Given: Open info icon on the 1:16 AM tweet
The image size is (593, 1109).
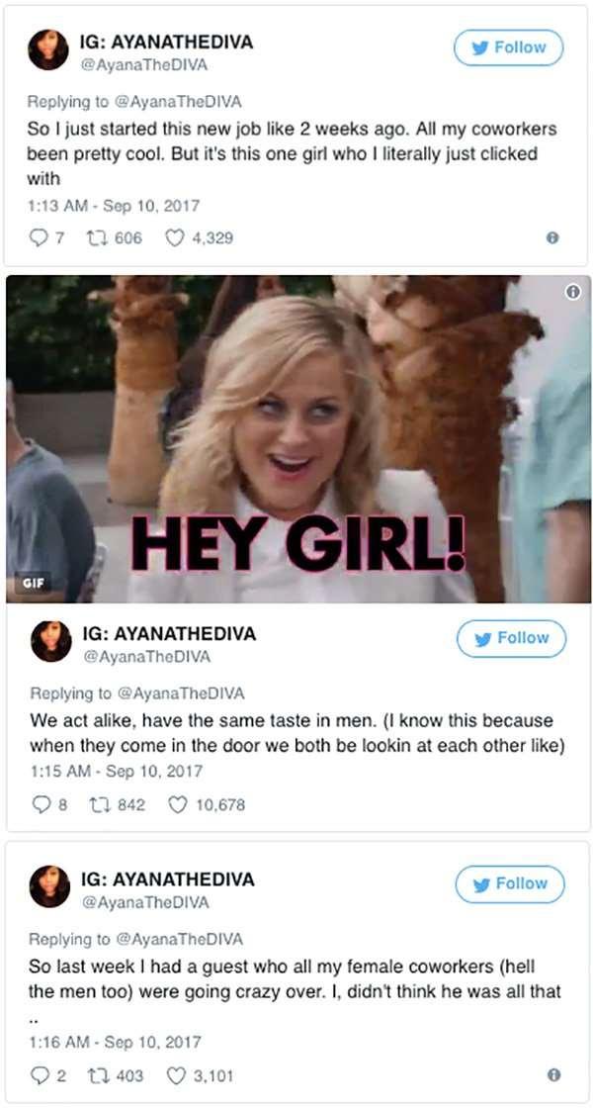Looking at the screenshot, I should 554,1075.
